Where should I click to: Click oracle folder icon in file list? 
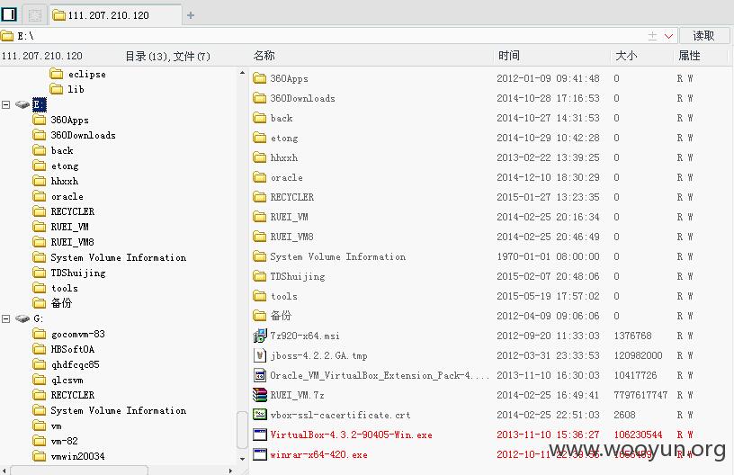click(x=260, y=177)
